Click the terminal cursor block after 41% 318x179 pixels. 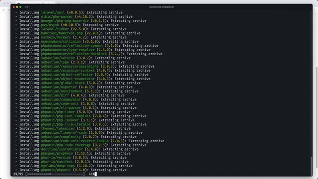pos(96,174)
